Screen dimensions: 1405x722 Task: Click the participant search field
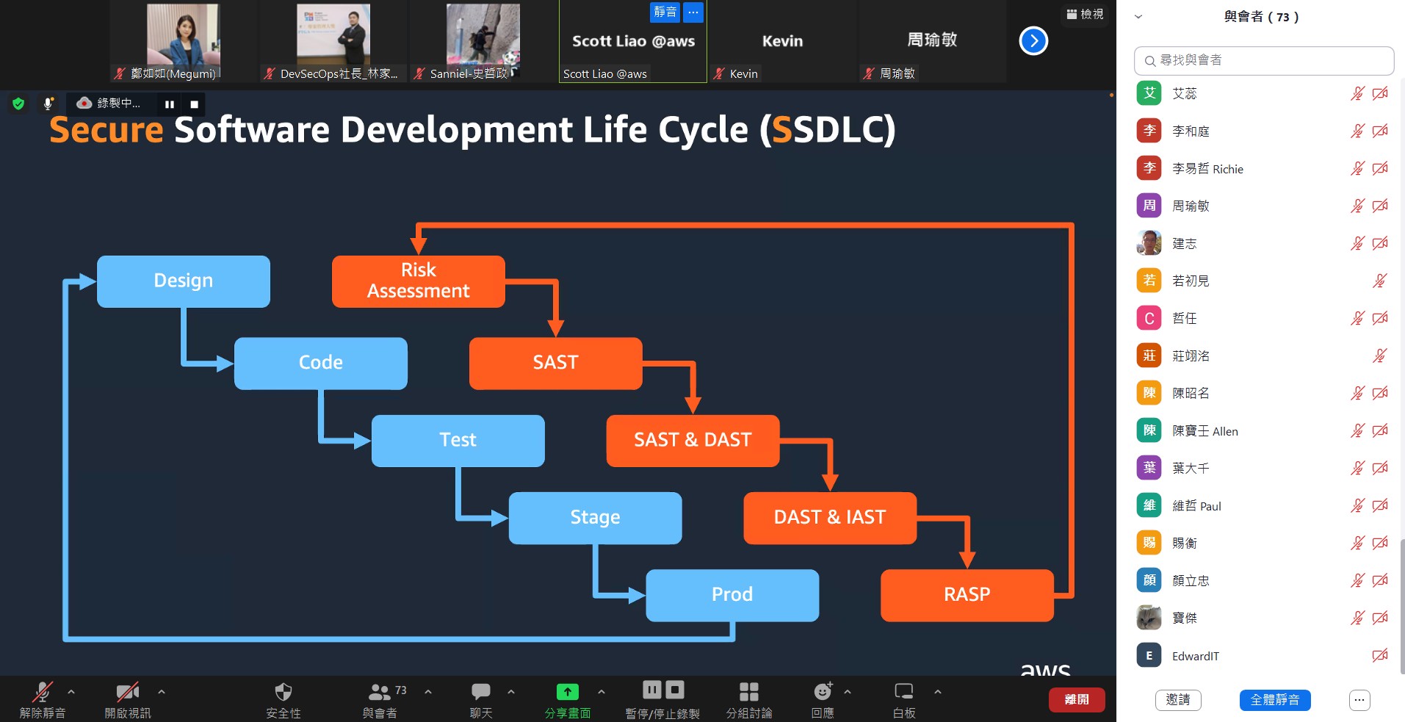click(x=1263, y=60)
